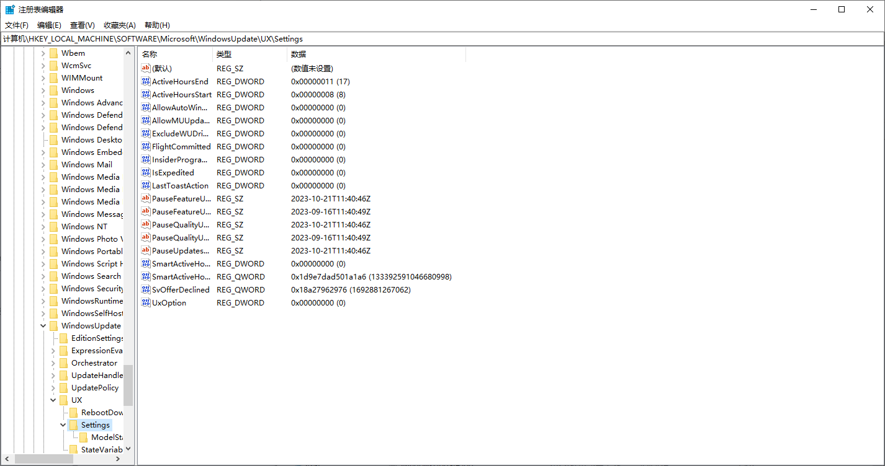
Task: Select the WindowsSelfHost key in the tree
Action: (x=92, y=313)
